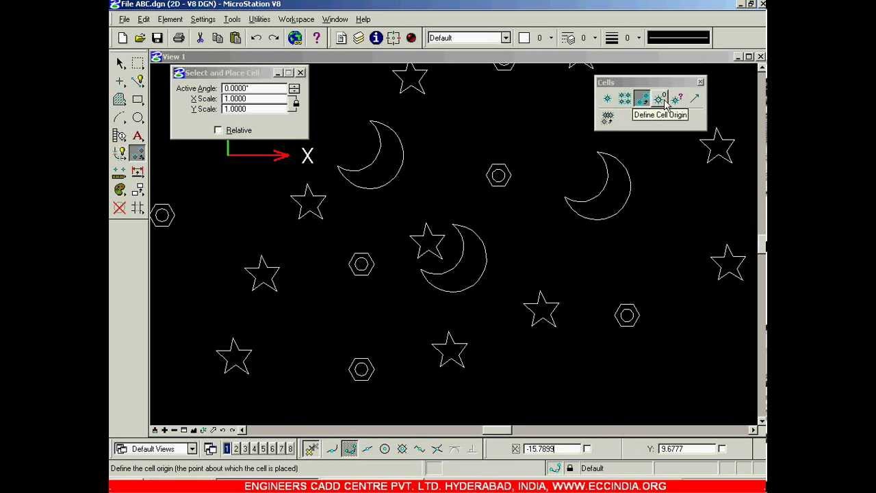Click the Active Angle input field
Viewport: 876px width, 493px height.
pos(255,88)
